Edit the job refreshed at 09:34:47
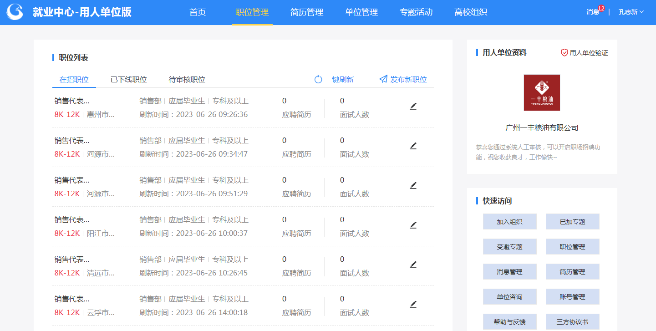656x331 pixels. click(x=413, y=146)
